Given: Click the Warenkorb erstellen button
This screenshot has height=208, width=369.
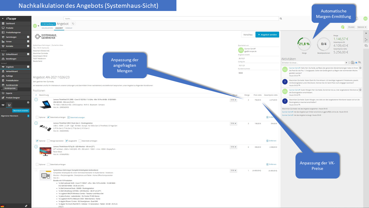Looking at the screenshot, I should tap(20, 111).
